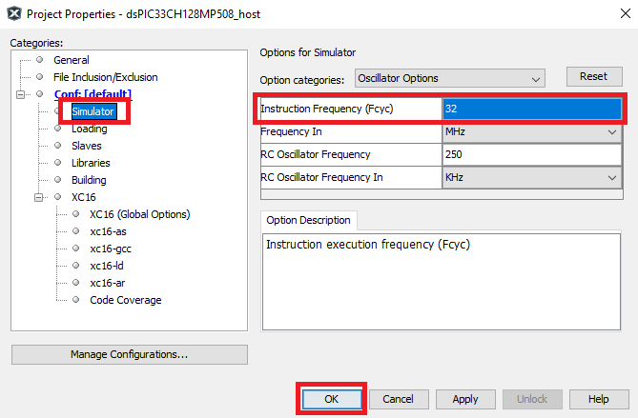Click the bullet icon beside XC16
Viewport: 638px width, 418px height.
(58, 196)
